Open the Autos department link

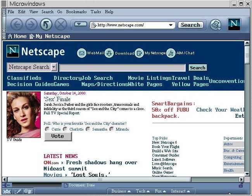point(228,144)
